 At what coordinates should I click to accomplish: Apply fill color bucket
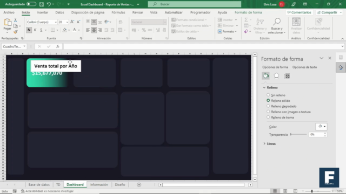[x=65, y=30]
